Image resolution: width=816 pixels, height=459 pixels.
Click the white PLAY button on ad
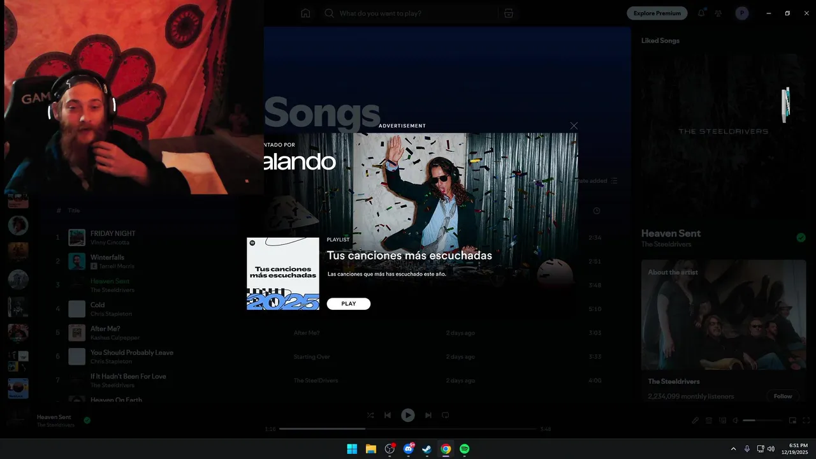point(349,303)
